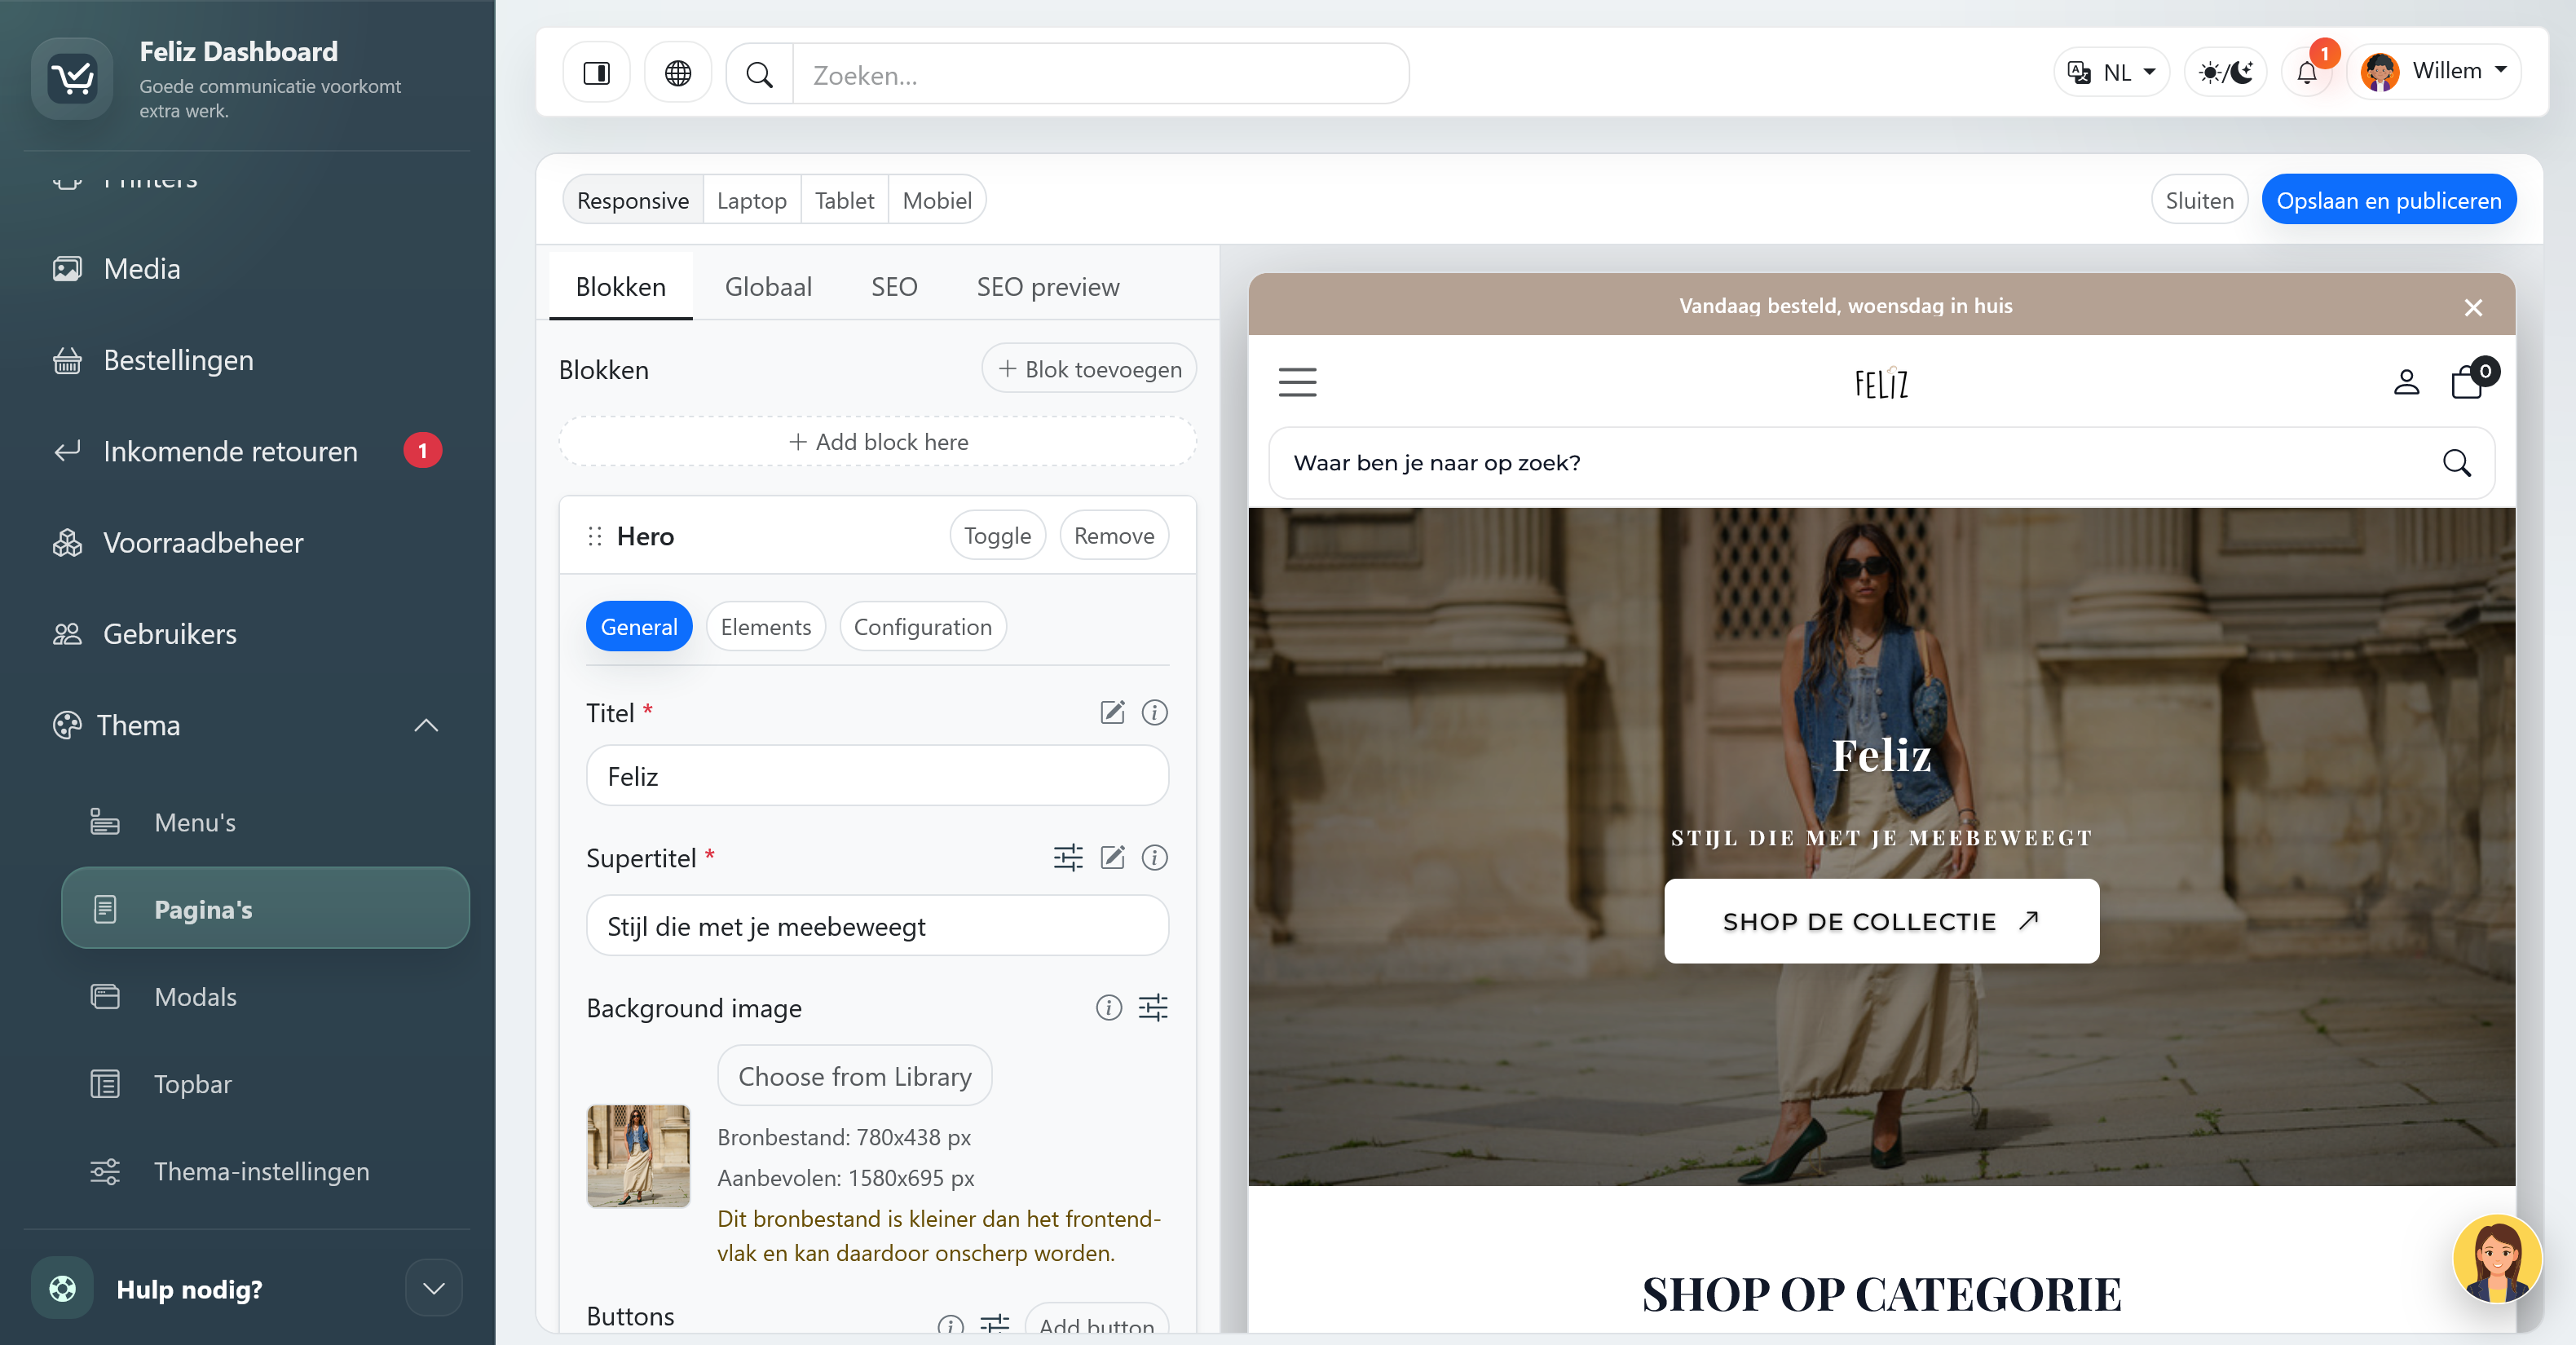Open Background image settings sliders icon
Viewport: 2576px width, 1345px height.
[1153, 1007]
